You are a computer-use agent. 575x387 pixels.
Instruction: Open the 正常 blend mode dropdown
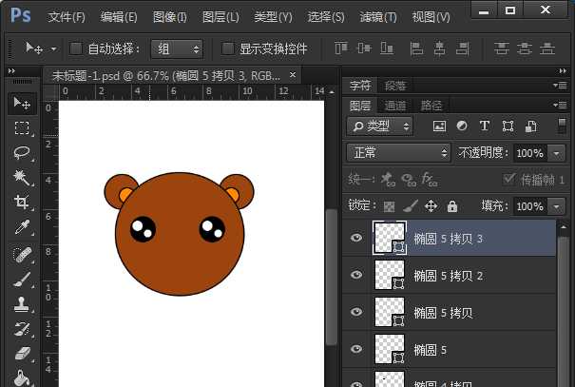point(399,152)
